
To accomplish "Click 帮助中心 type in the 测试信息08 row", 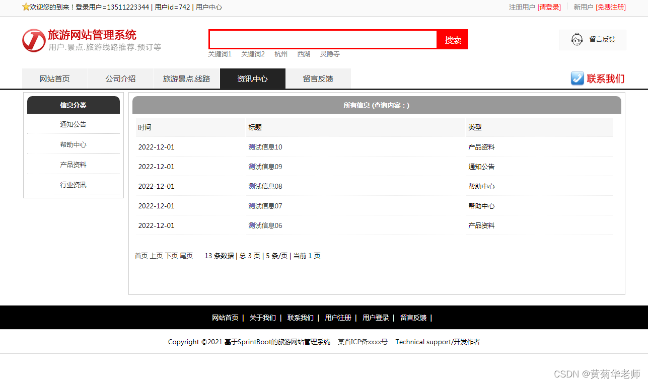I will click(481, 186).
